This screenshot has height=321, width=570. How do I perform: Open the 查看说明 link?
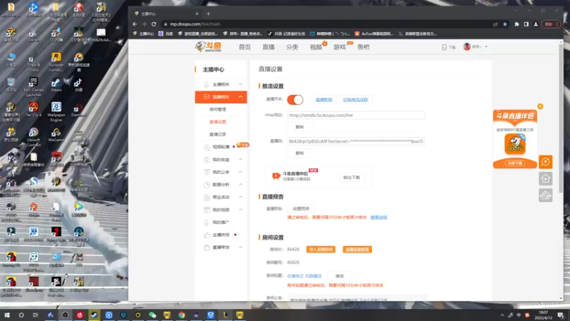point(379,218)
